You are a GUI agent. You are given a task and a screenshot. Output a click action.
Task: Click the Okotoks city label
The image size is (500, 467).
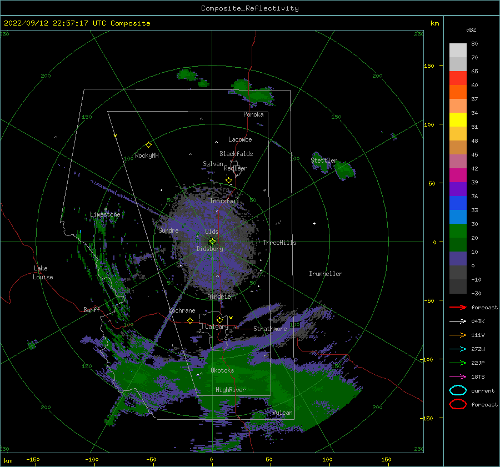pos(222,370)
